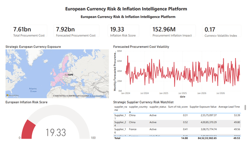Open the OpenStreetMap attribution link

pos(96,96)
